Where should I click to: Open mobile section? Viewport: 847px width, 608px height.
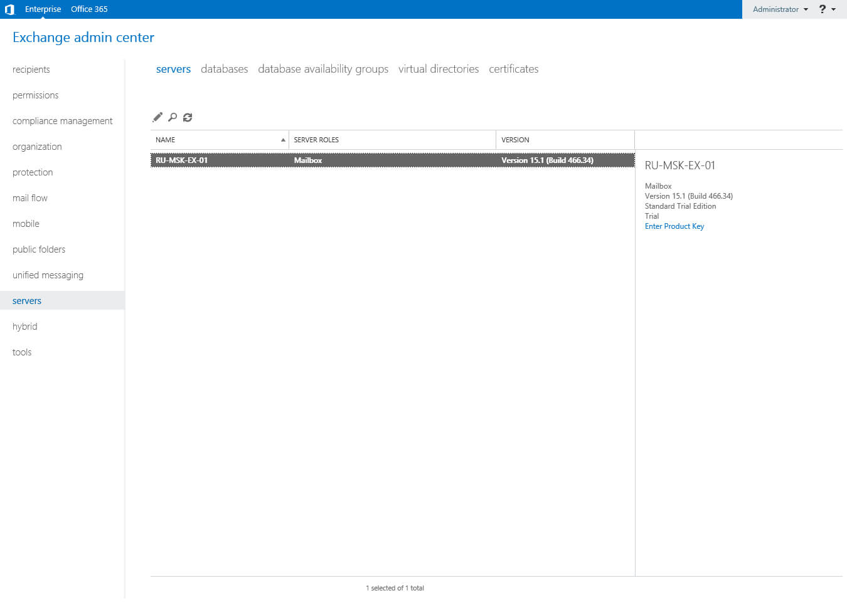26,224
